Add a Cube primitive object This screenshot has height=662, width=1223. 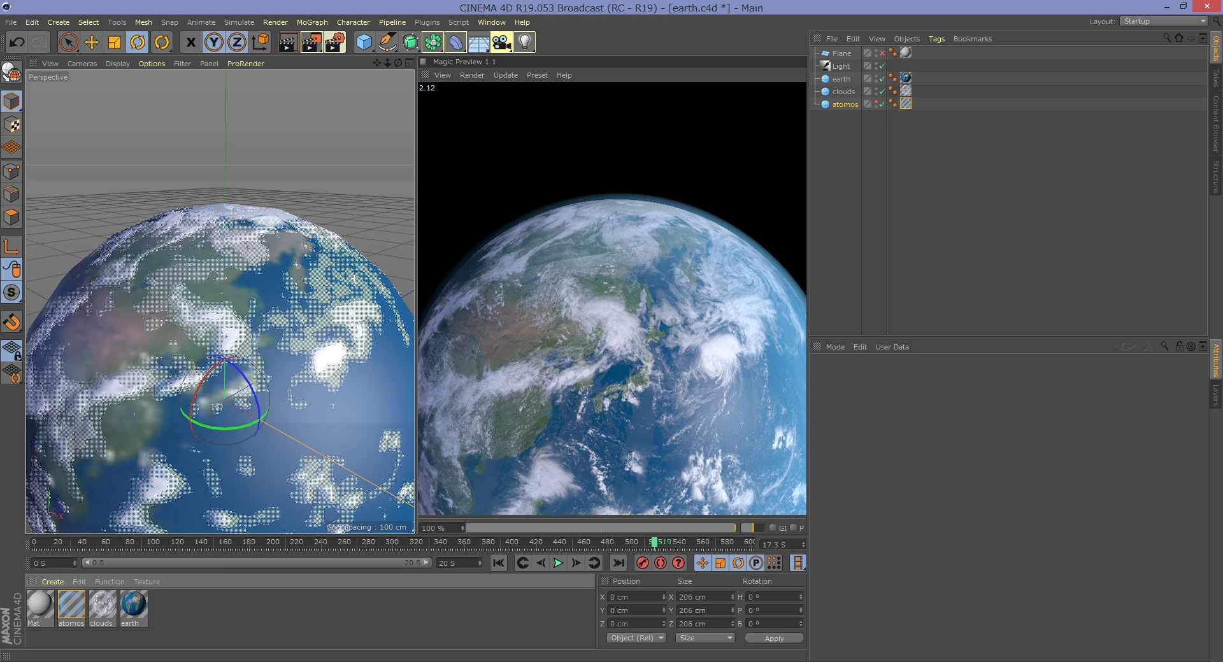pos(364,43)
